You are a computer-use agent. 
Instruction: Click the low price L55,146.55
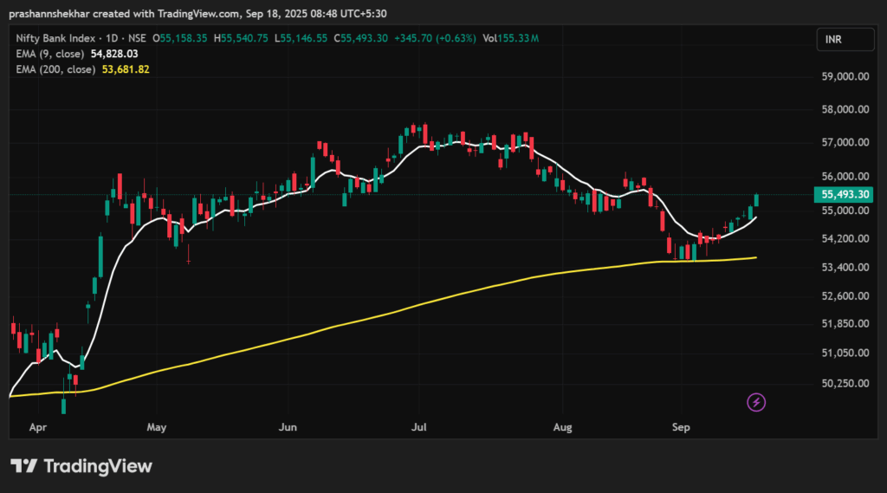[x=301, y=38]
